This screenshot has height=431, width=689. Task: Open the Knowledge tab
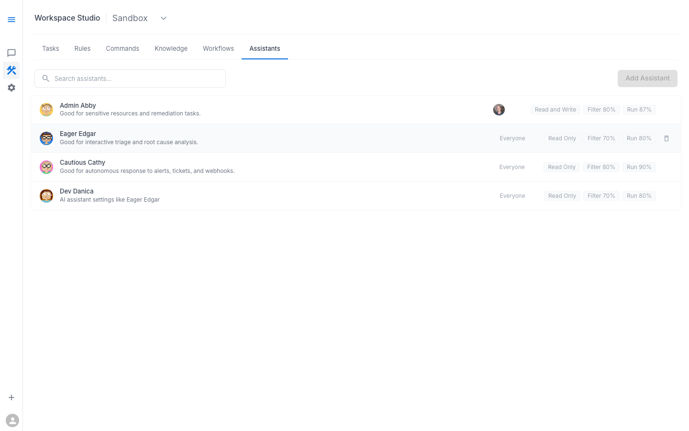click(171, 48)
